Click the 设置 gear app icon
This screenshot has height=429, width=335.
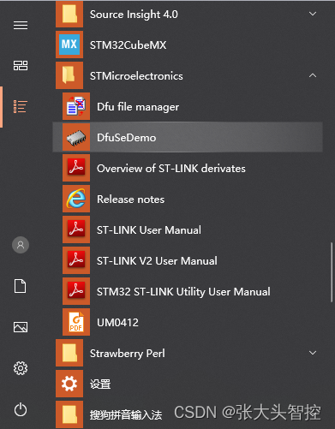point(69,384)
